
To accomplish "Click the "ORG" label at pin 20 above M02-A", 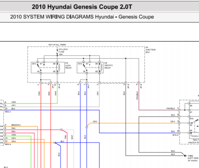I will tap(13, 141).
